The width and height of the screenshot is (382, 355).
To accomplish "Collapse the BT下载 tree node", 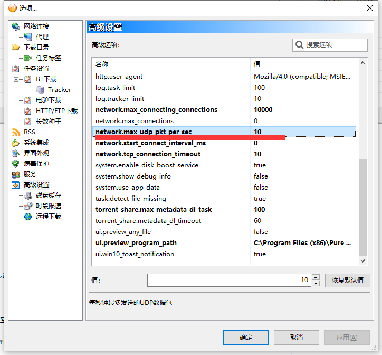I will [x=16, y=79].
